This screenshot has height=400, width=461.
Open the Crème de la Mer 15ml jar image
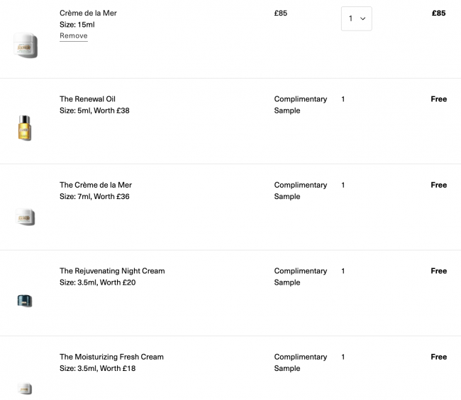(x=26, y=45)
